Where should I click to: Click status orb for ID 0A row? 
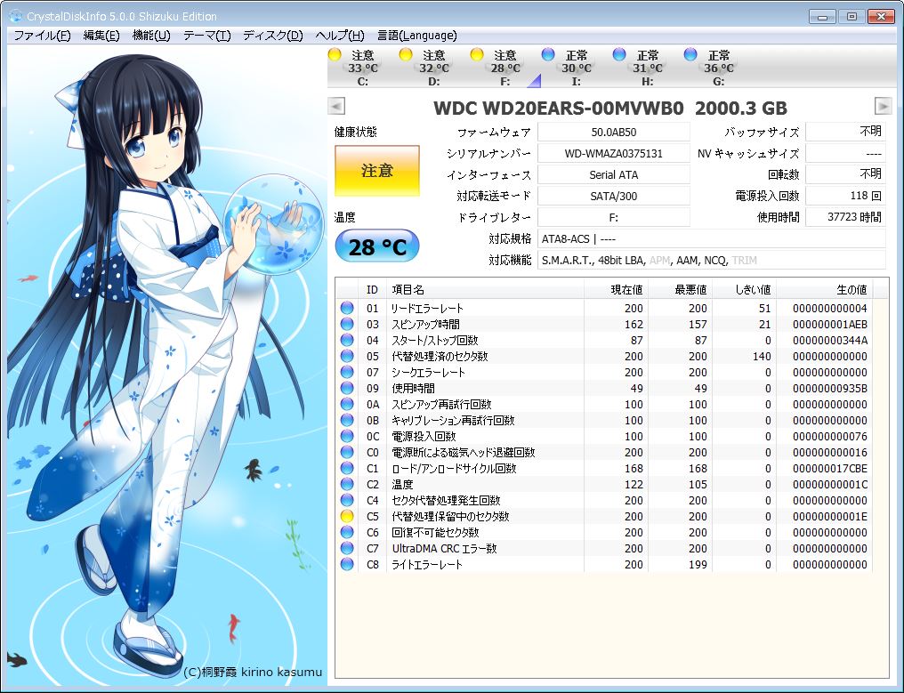click(x=346, y=404)
